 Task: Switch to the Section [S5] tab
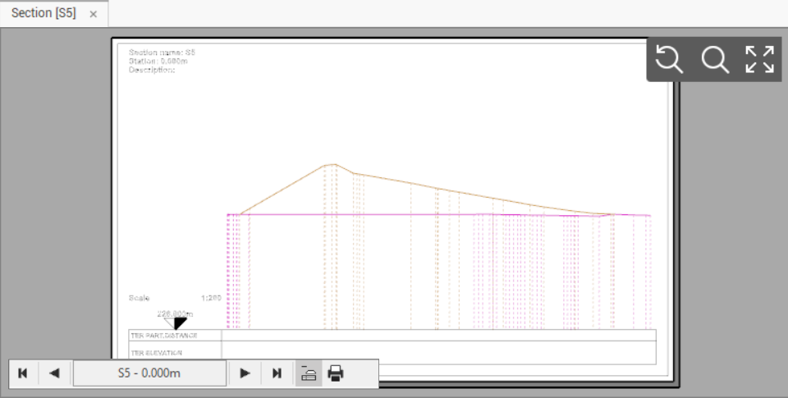tap(44, 14)
